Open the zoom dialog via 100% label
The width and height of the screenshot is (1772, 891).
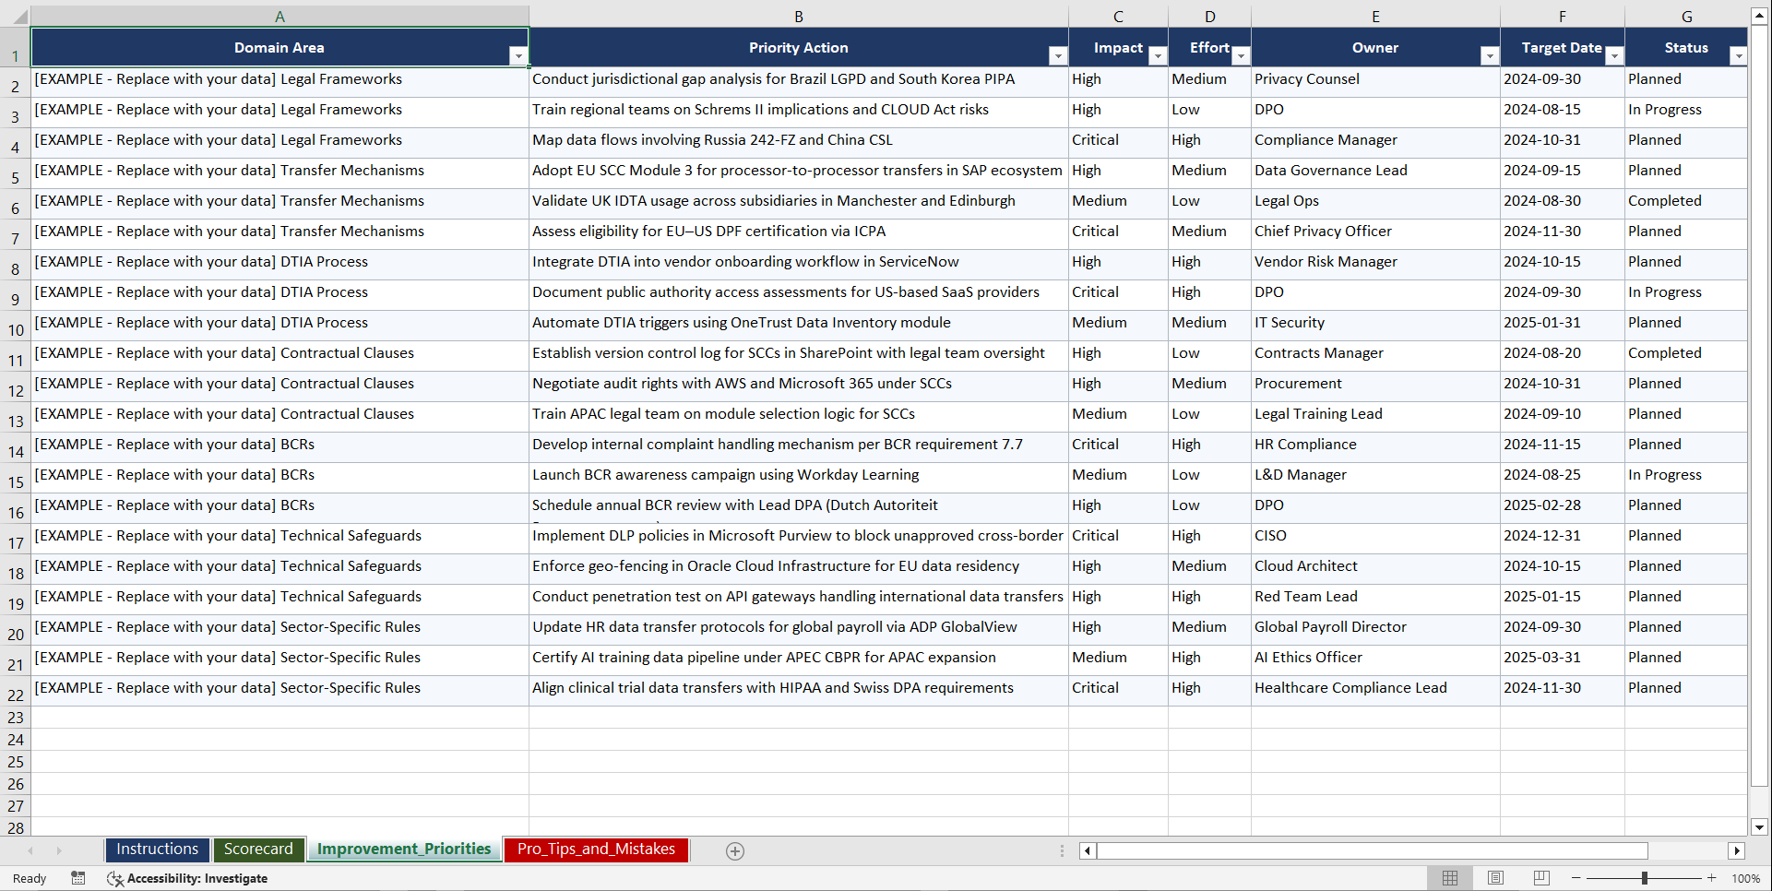click(x=1746, y=878)
